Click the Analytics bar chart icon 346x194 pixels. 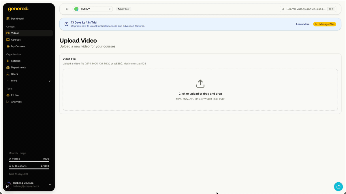[x=8, y=102]
